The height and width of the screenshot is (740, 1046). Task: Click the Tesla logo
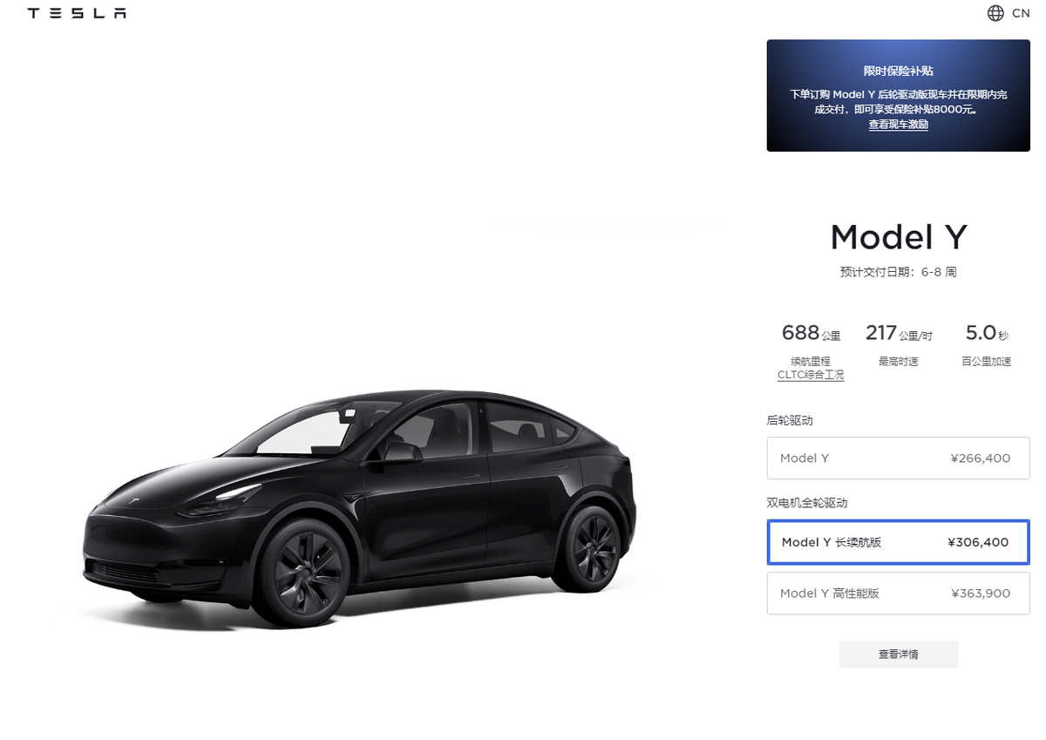(x=77, y=13)
